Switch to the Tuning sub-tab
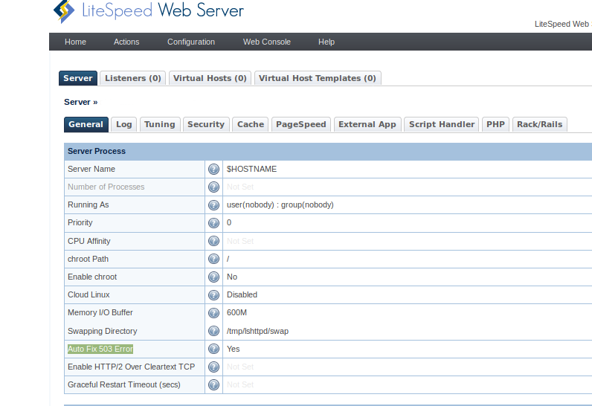 160,124
